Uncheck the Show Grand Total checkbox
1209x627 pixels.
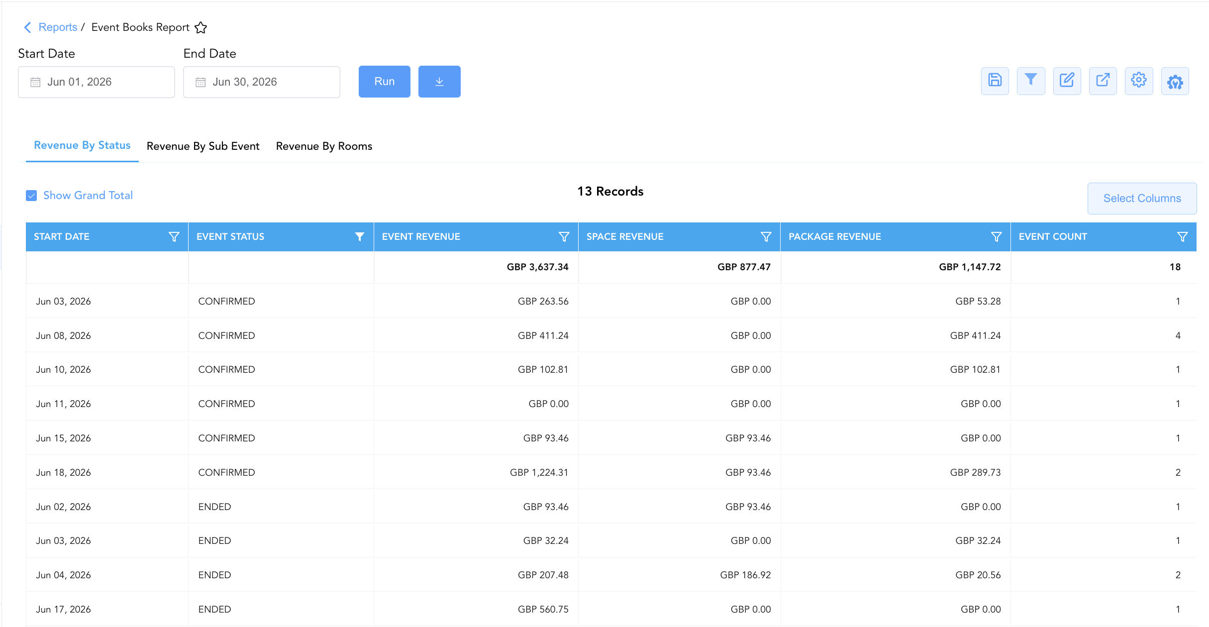(31, 196)
